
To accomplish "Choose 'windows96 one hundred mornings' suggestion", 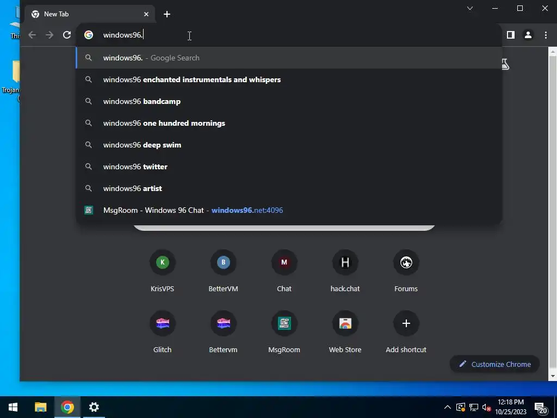I will click(289, 123).
